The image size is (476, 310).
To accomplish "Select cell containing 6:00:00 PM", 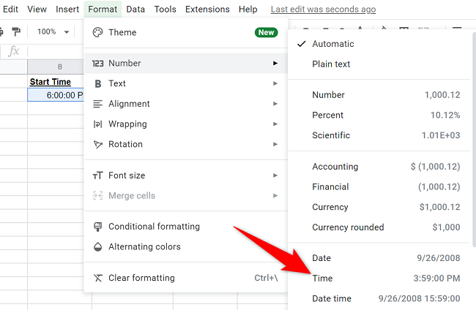I will coord(57,95).
